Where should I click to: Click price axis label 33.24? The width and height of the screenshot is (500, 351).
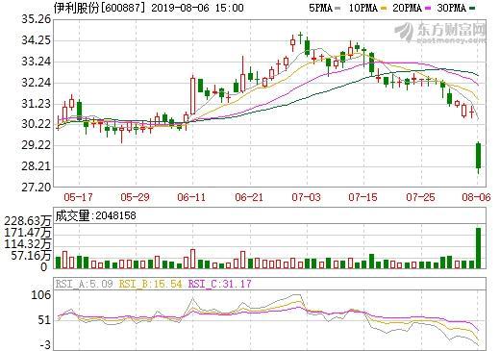pyautogui.click(x=37, y=62)
